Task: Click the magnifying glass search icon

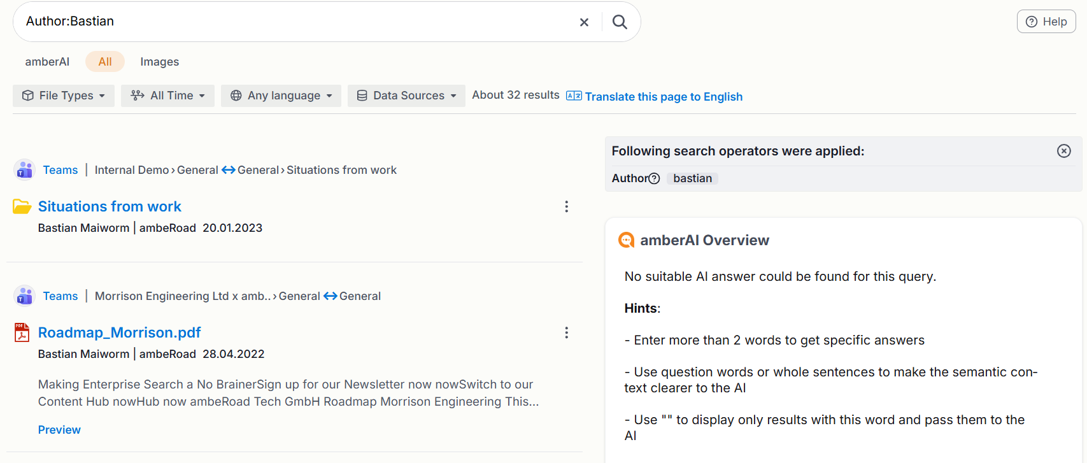Action: 620,22
